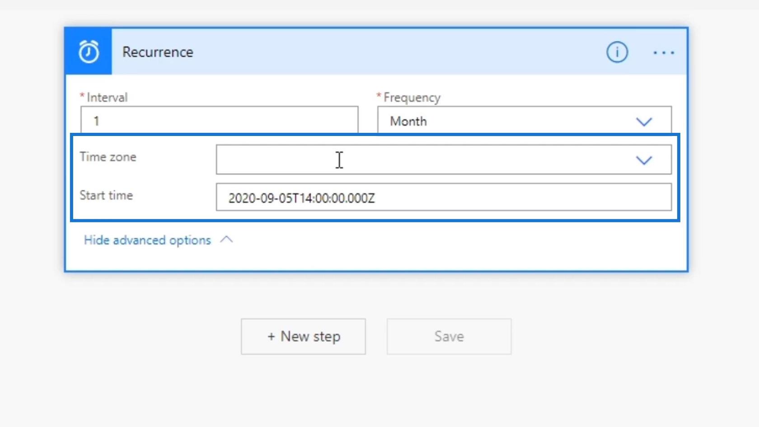Click the Start time label
This screenshot has height=427, width=759.
pos(106,195)
